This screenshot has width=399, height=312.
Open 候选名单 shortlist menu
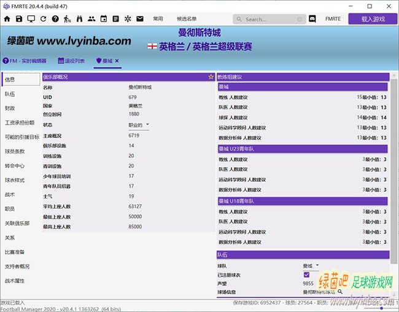pyautogui.click(x=187, y=19)
